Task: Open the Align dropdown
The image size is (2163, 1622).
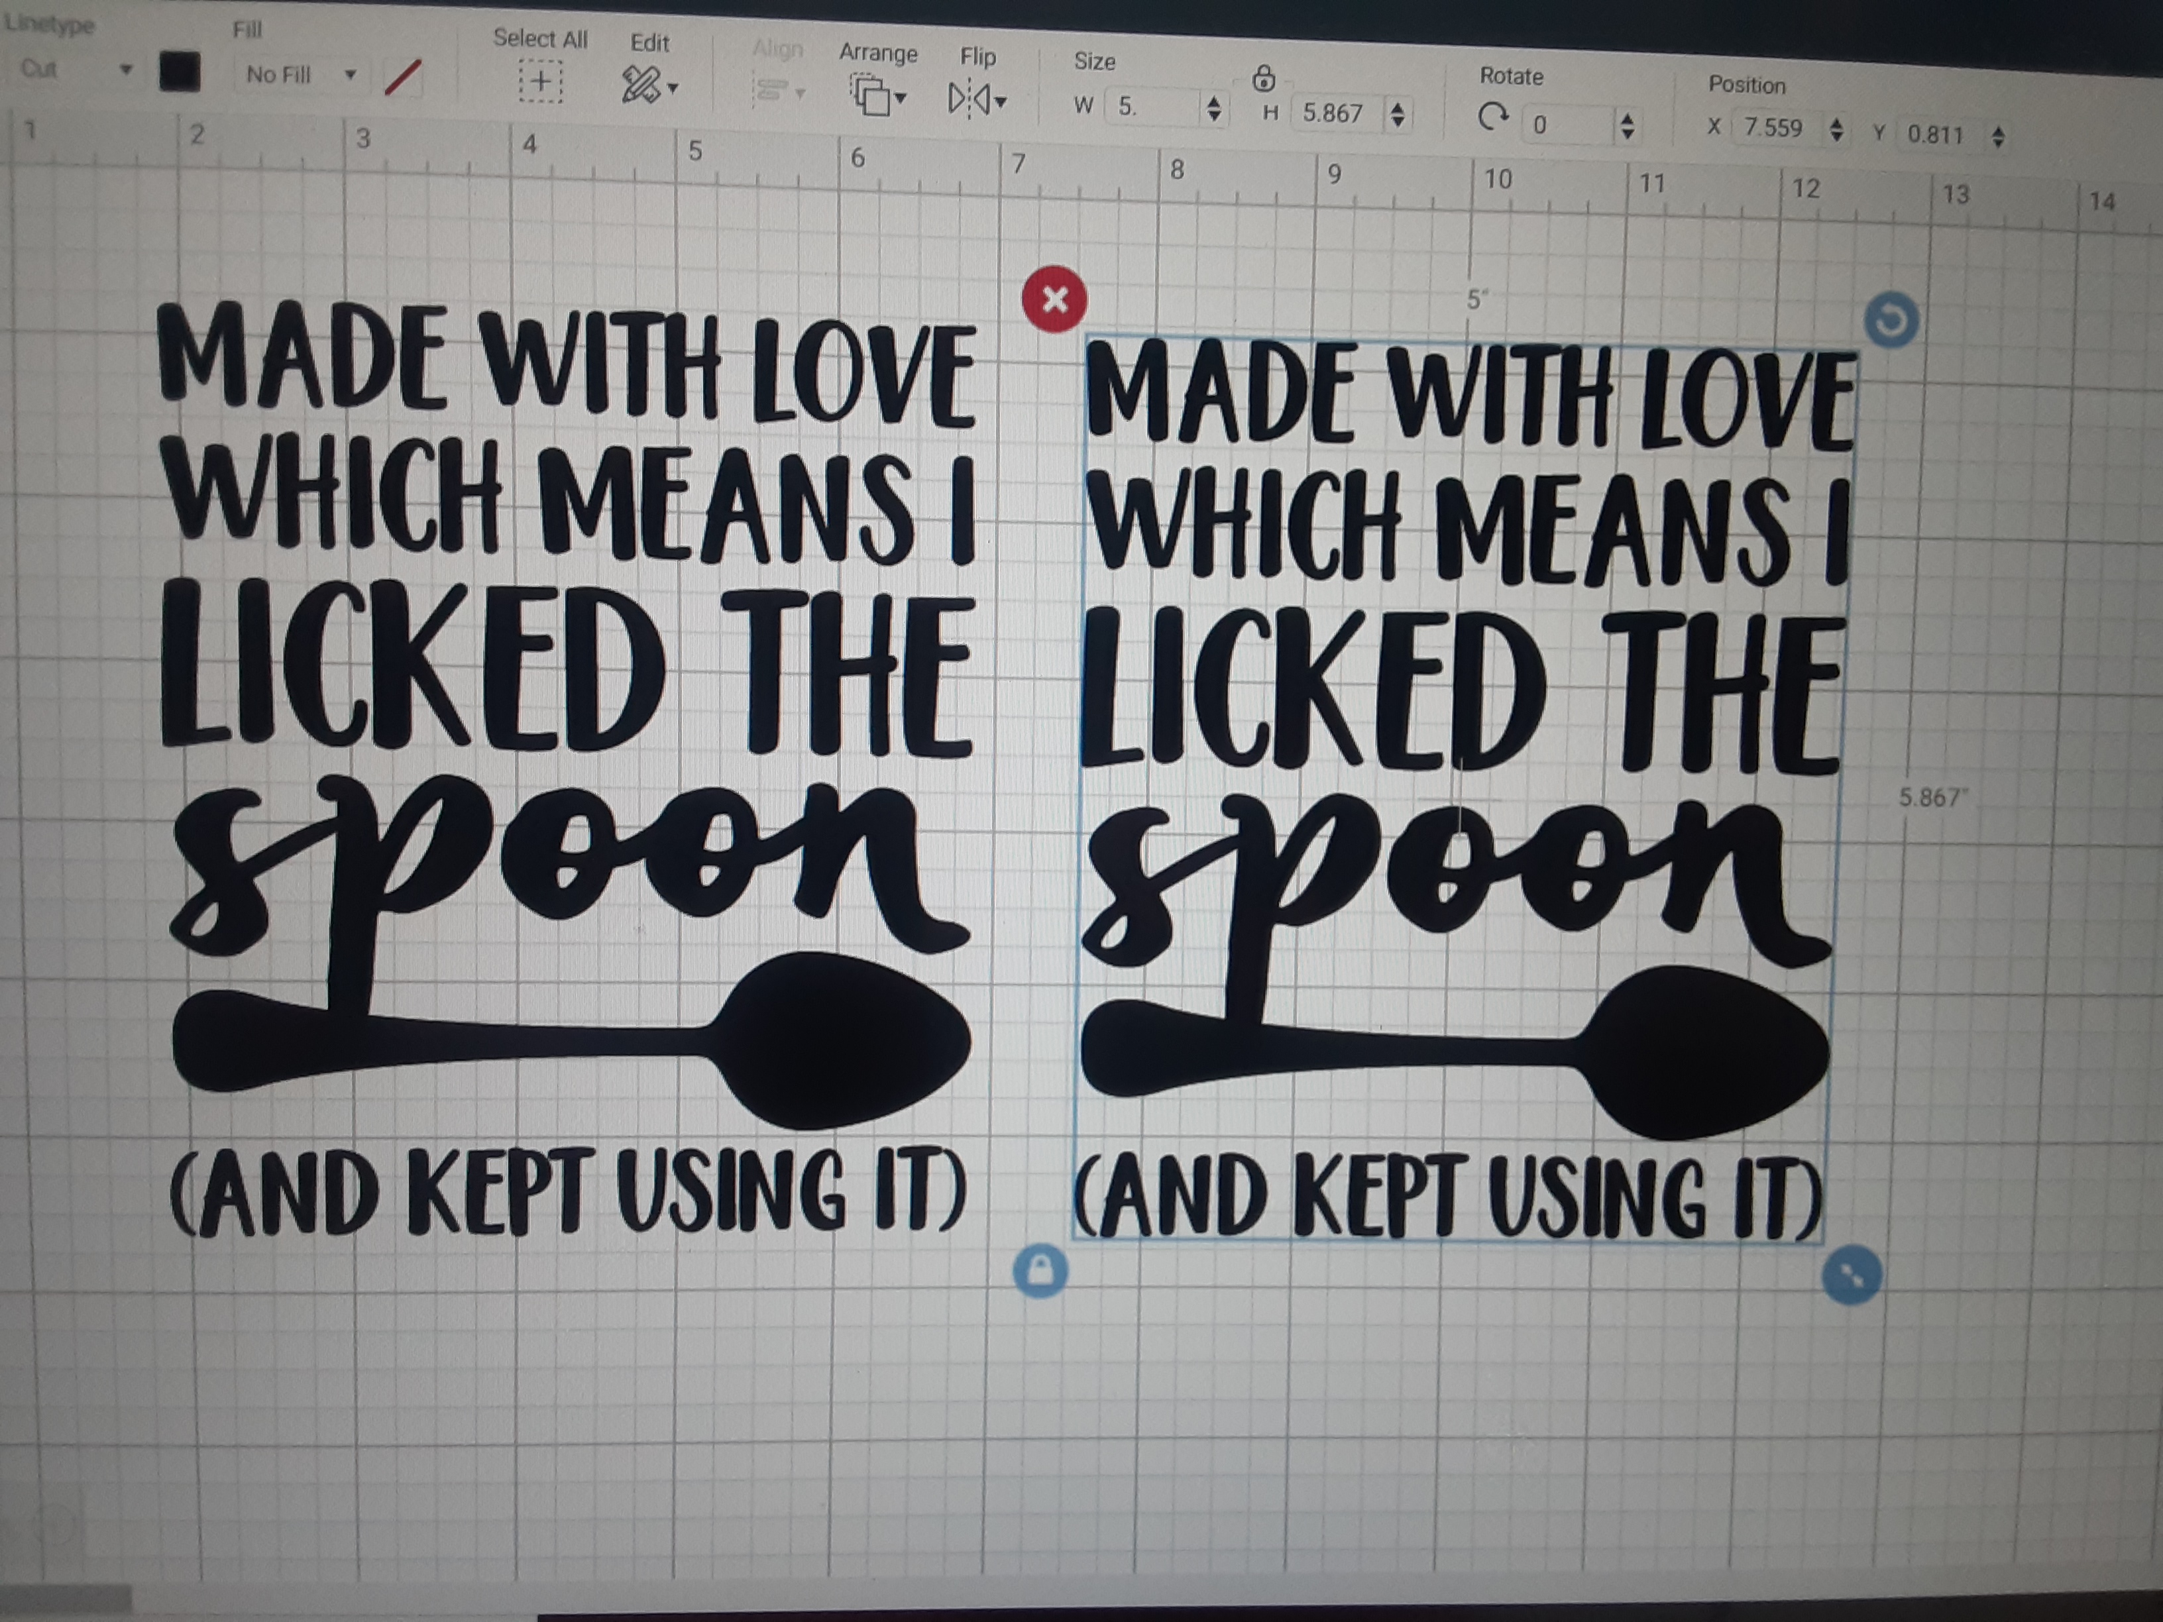Action: click(x=779, y=92)
